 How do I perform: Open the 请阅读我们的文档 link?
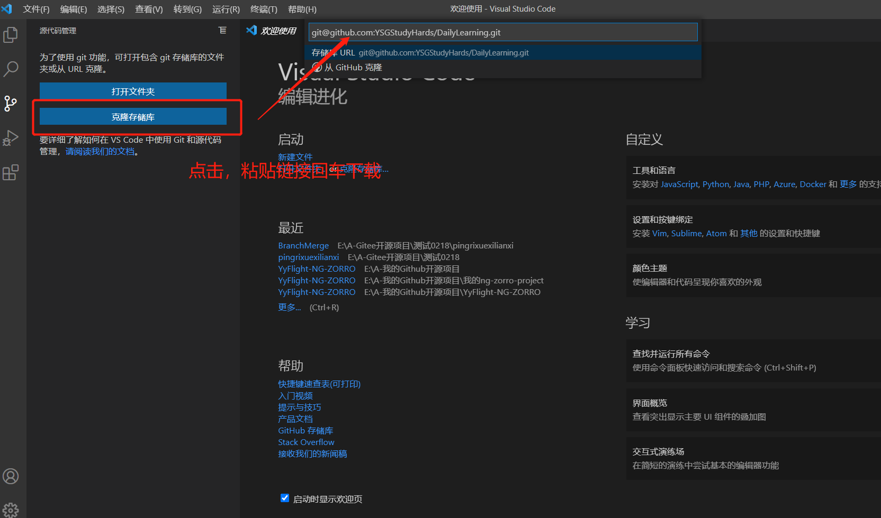point(100,152)
